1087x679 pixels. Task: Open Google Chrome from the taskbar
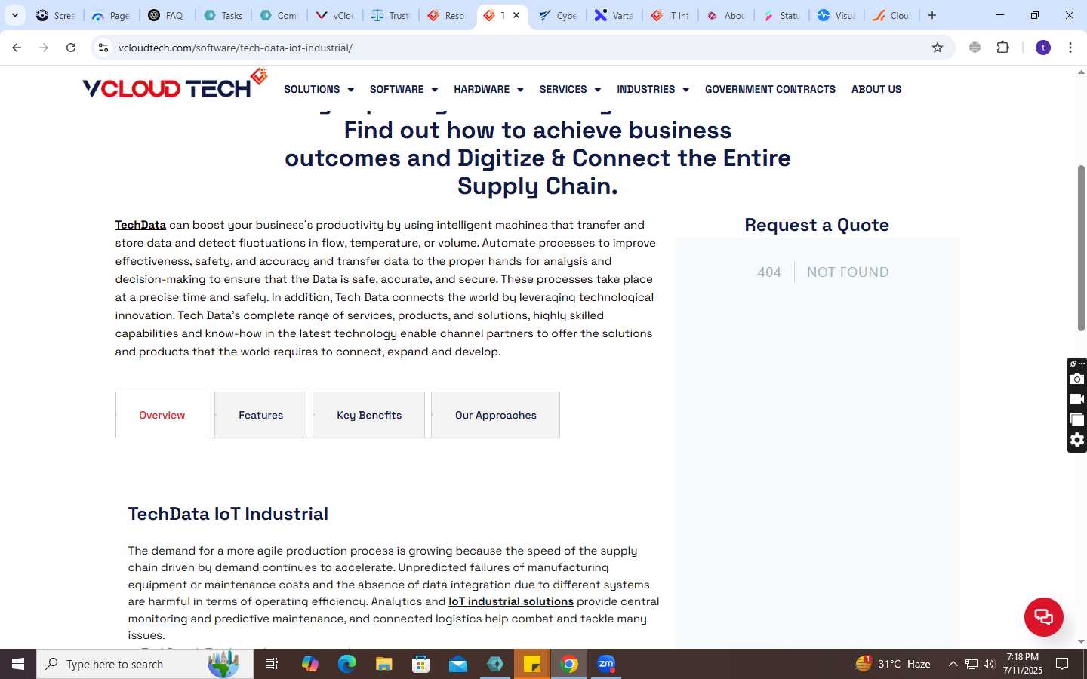coord(570,664)
